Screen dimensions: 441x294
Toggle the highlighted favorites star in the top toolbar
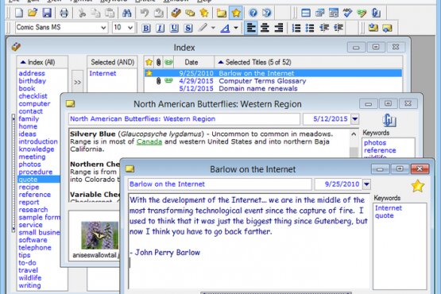pos(236,13)
